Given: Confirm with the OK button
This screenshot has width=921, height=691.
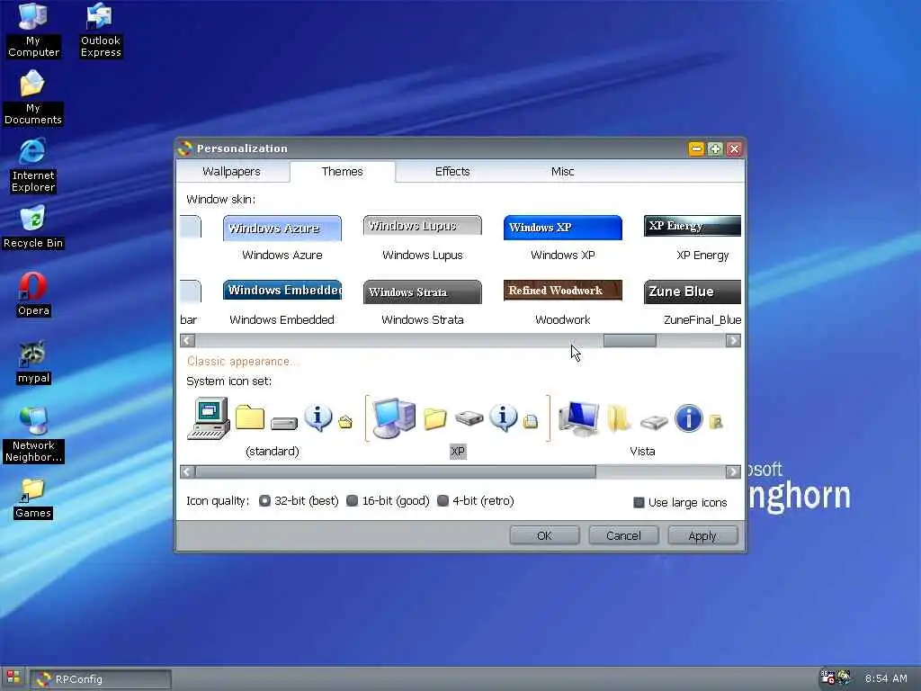Looking at the screenshot, I should click(544, 535).
